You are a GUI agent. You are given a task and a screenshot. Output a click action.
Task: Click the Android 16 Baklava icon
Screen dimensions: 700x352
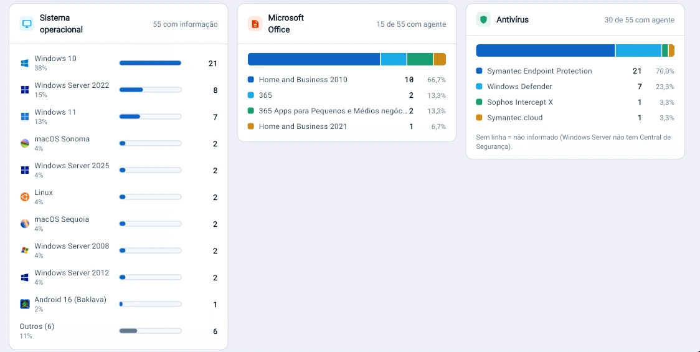(x=25, y=304)
